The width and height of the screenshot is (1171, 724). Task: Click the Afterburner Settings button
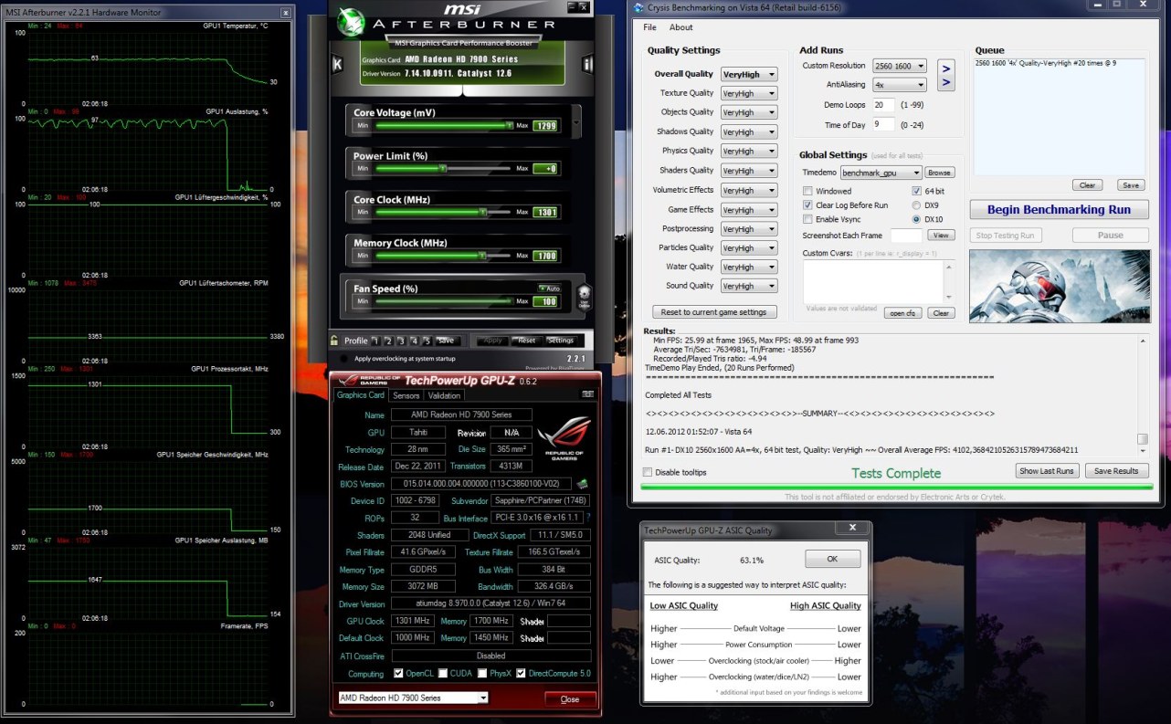561,341
